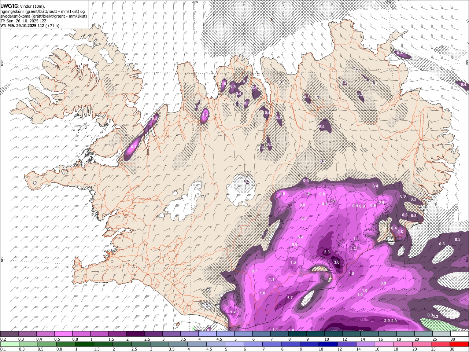Click the '0.2' label on the upper legend

(3, 339)
